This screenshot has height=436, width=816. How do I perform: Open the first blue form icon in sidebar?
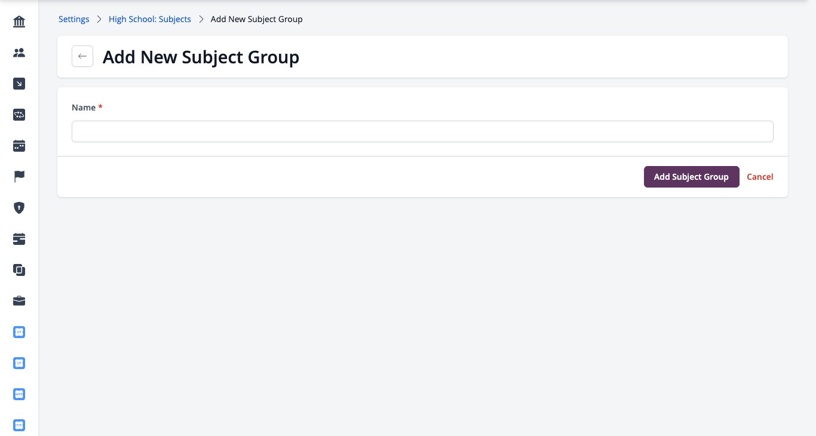[19, 332]
